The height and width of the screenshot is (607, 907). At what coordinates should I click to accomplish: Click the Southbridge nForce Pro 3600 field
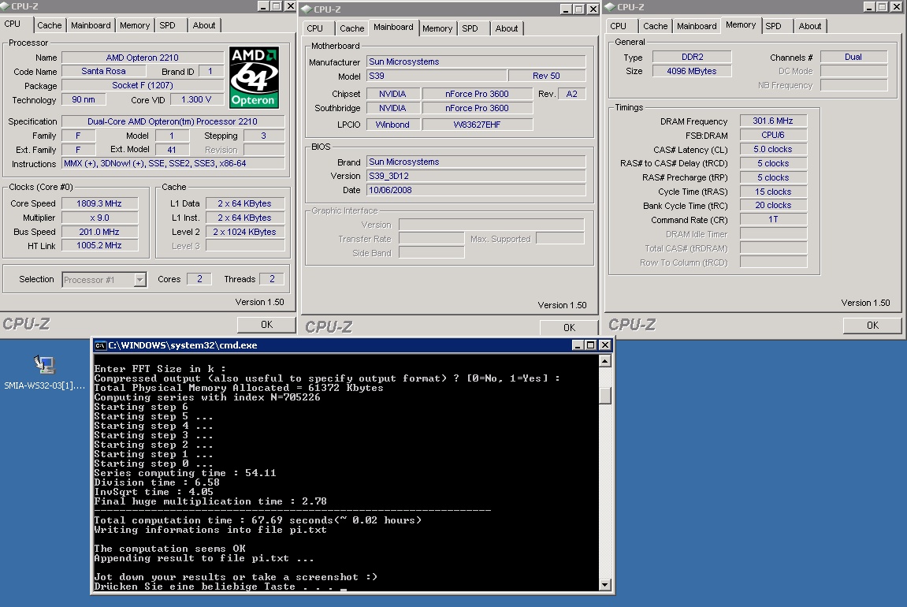478,108
